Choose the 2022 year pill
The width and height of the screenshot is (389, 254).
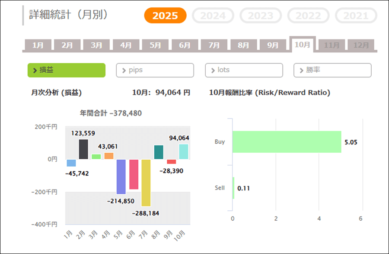(308, 16)
